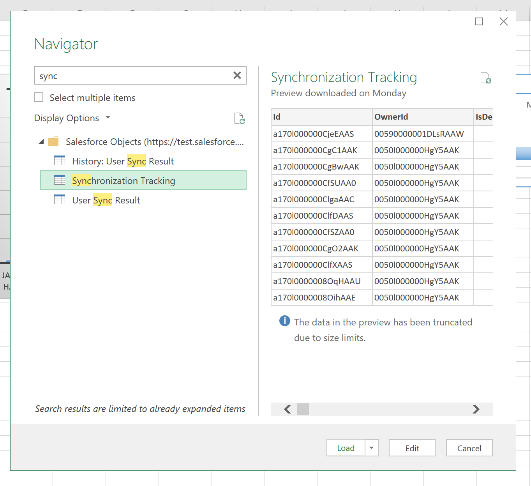
Task: Click cell a170l000000CfSUAA0
Action: pyautogui.click(x=322, y=183)
